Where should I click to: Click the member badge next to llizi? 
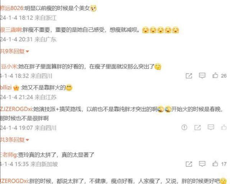pyautogui.click(x=16, y=88)
